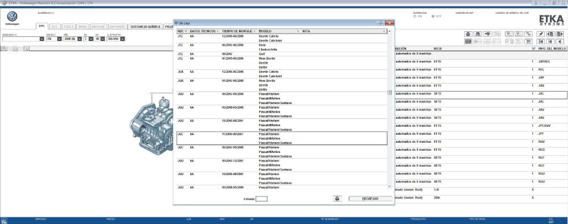Jump to the first page with the skip-to-start arrow
Image resolution: width=568 pixels, height=224 pixels.
pos(541,42)
